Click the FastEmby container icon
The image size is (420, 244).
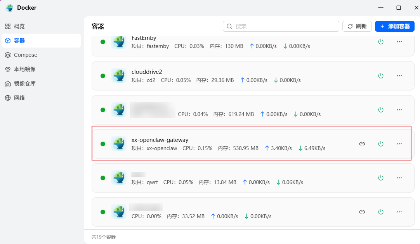pyautogui.click(x=119, y=42)
